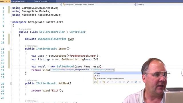The width and height of the screenshot is (183, 103).
Task: Filter IntelliSense by locals and parameters icon
Action: click(136, 82)
